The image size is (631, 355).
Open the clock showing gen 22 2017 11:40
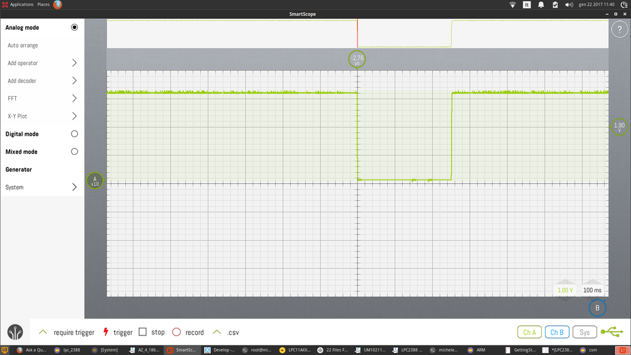point(596,5)
